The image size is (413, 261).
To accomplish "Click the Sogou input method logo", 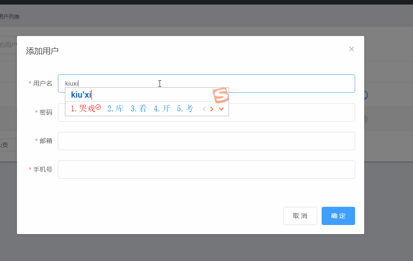I will (221, 95).
